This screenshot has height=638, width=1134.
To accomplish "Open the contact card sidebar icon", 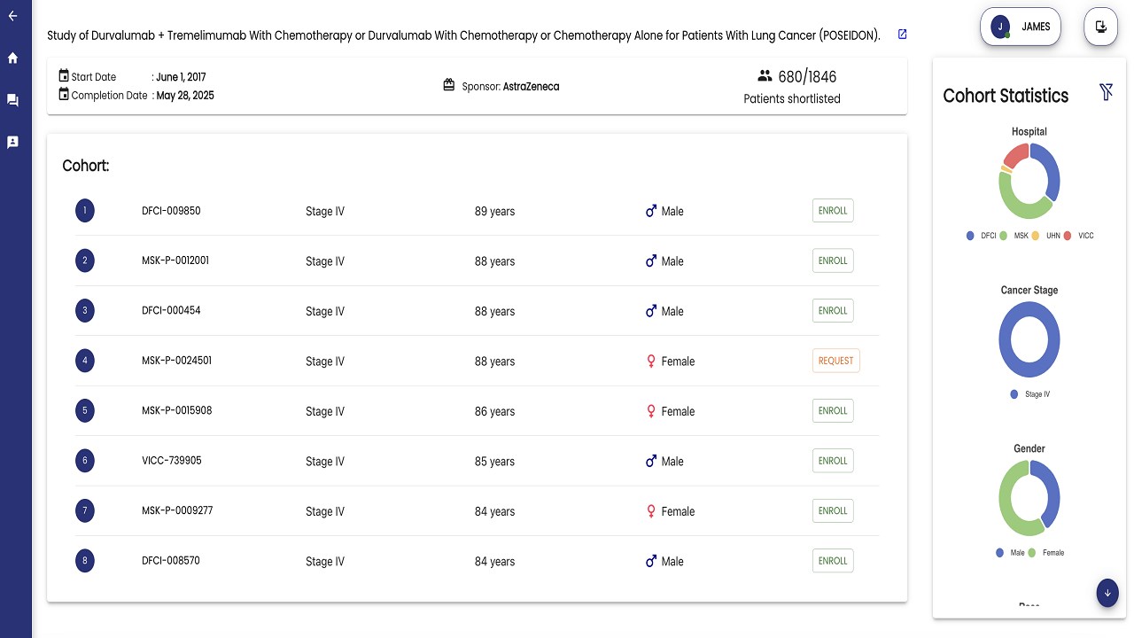I will click(12, 142).
